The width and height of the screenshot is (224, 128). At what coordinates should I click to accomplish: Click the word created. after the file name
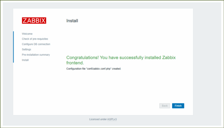click(x=117, y=69)
